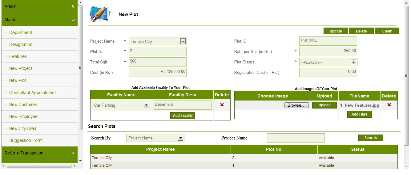Delete the Car Parking facility row
Viewport: 411px width, 175px height.
[x=222, y=105]
